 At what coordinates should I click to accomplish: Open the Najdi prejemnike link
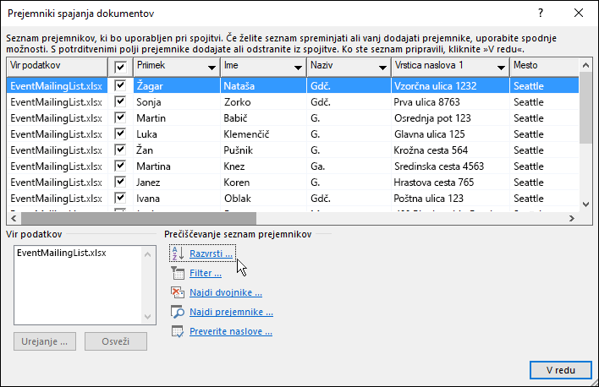(x=231, y=312)
